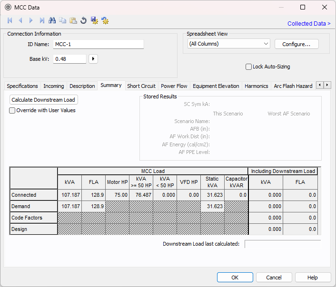The height and width of the screenshot is (287, 336).
Task: Click Connected kVA cell 107.187
Action: coord(69,195)
